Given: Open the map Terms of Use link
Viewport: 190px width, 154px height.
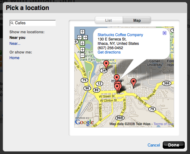Looking at the screenshot, I should click(164, 124).
